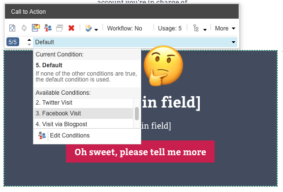Click the select parent component icon

click(12, 28)
